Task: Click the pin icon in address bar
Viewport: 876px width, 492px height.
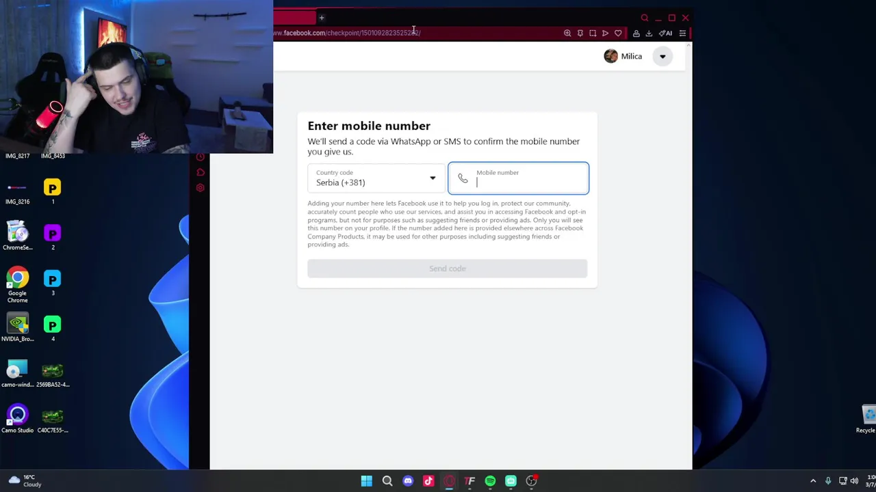Action: (580, 33)
